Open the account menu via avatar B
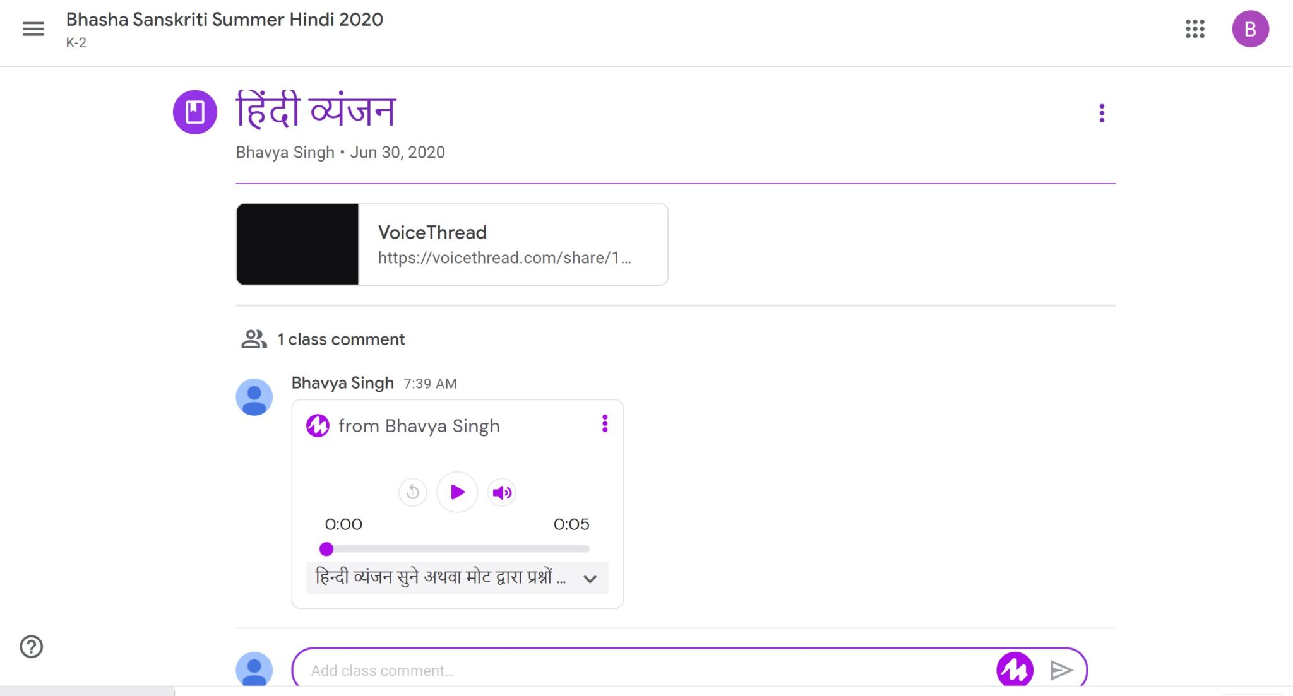Screen dimensions: 1293x696 (1251, 29)
